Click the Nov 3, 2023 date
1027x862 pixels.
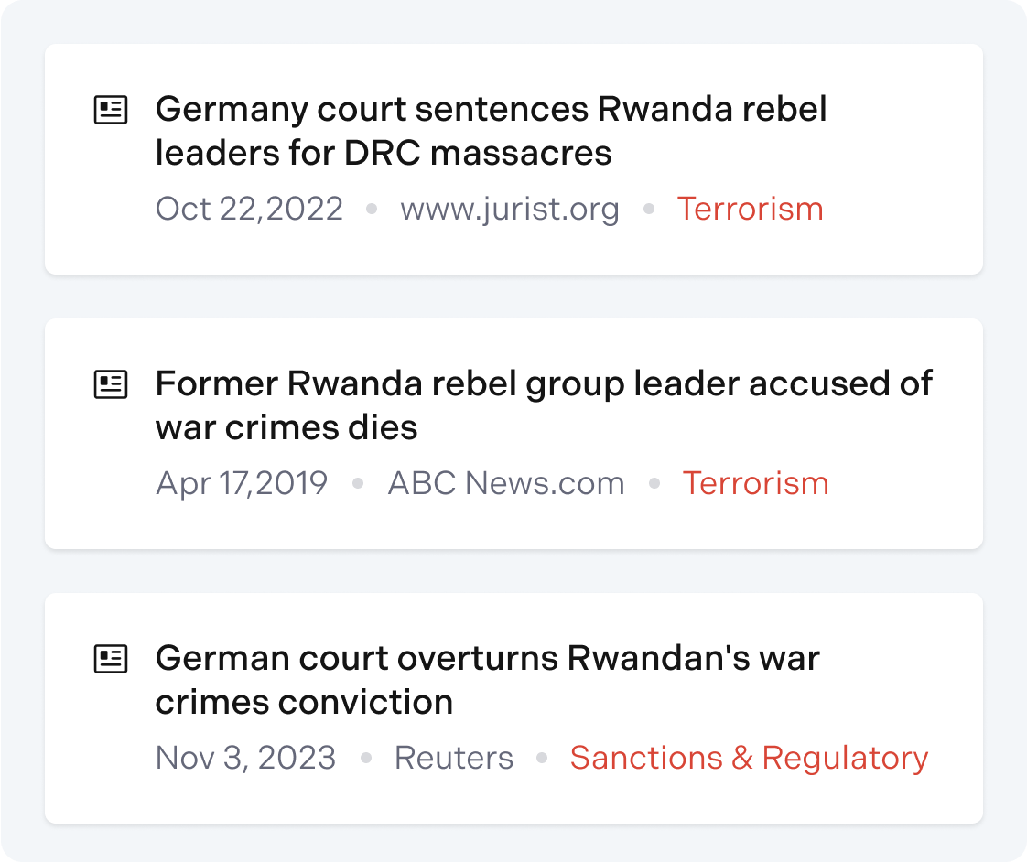tap(245, 758)
